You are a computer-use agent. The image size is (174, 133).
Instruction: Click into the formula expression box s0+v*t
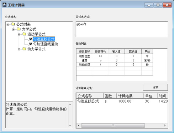click(x=122, y=29)
